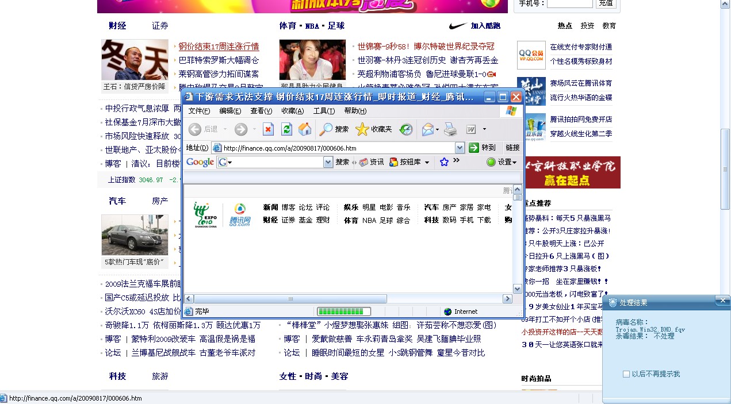Open the Word edit dropdown arrow
This screenshot has width=731, height=404.
484,129
